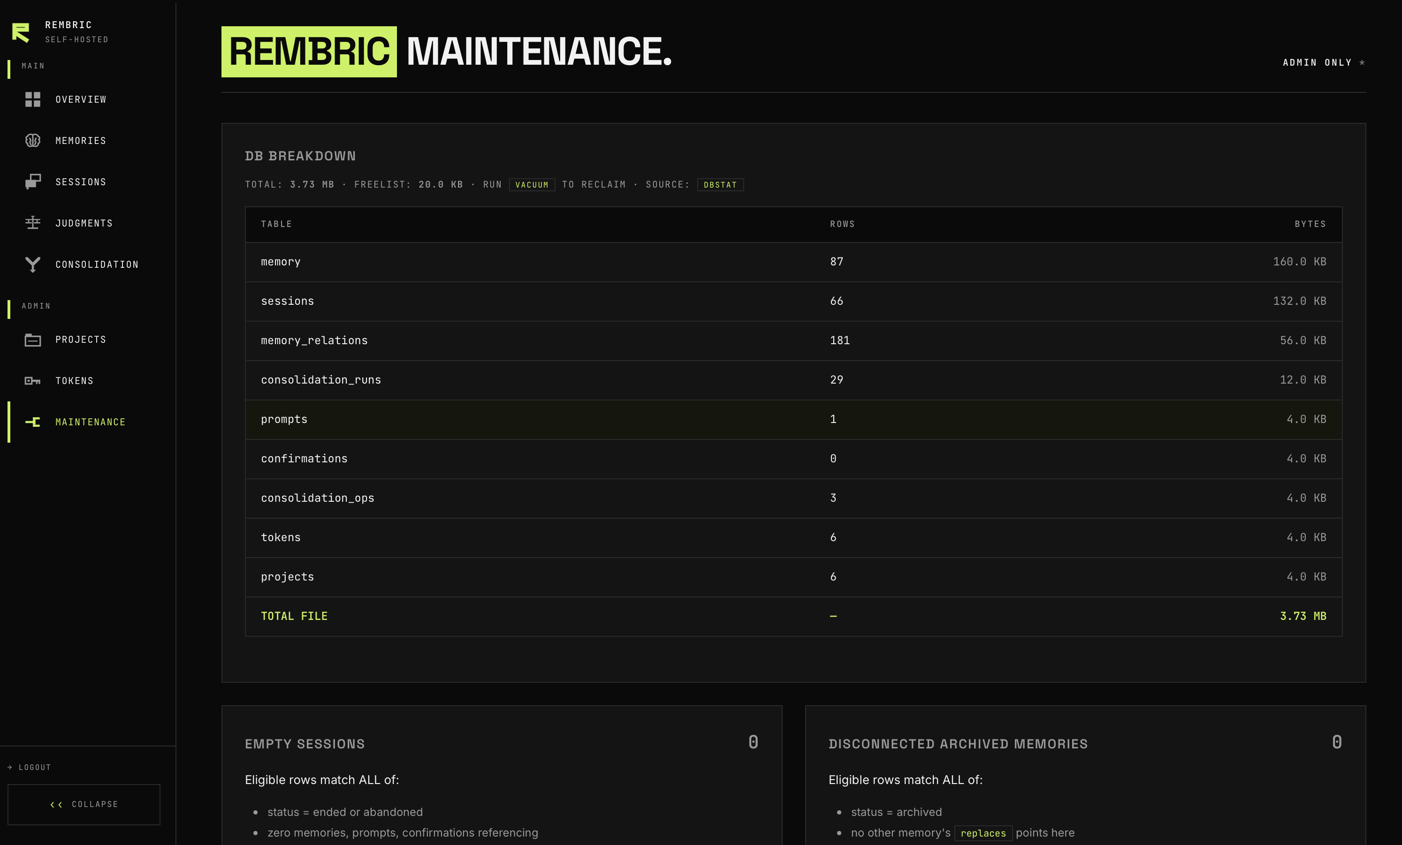Click the Rembric logo icon
The image size is (1402, 845).
tap(21, 32)
